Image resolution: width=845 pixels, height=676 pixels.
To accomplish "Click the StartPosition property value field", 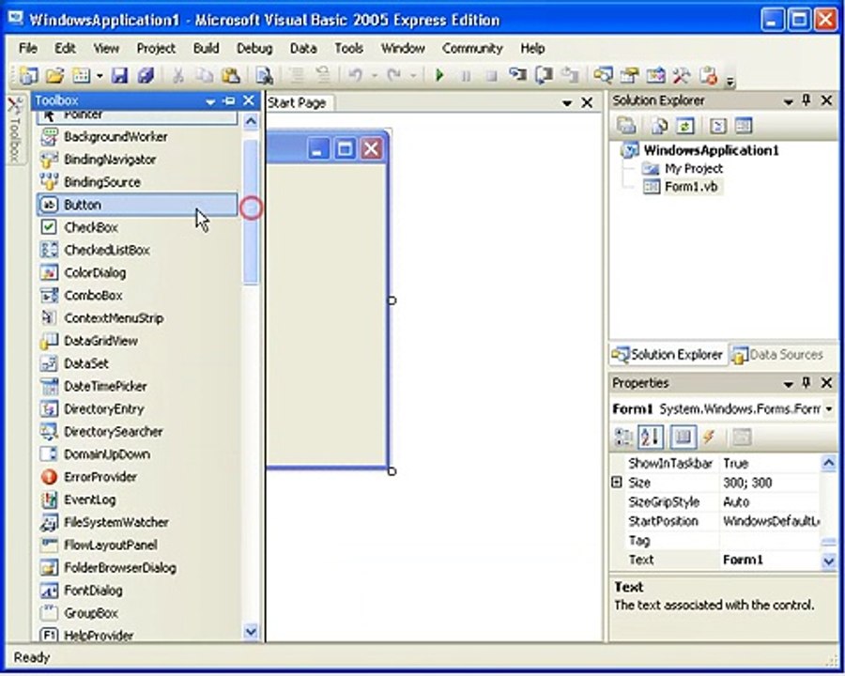I will [x=770, y=521].
